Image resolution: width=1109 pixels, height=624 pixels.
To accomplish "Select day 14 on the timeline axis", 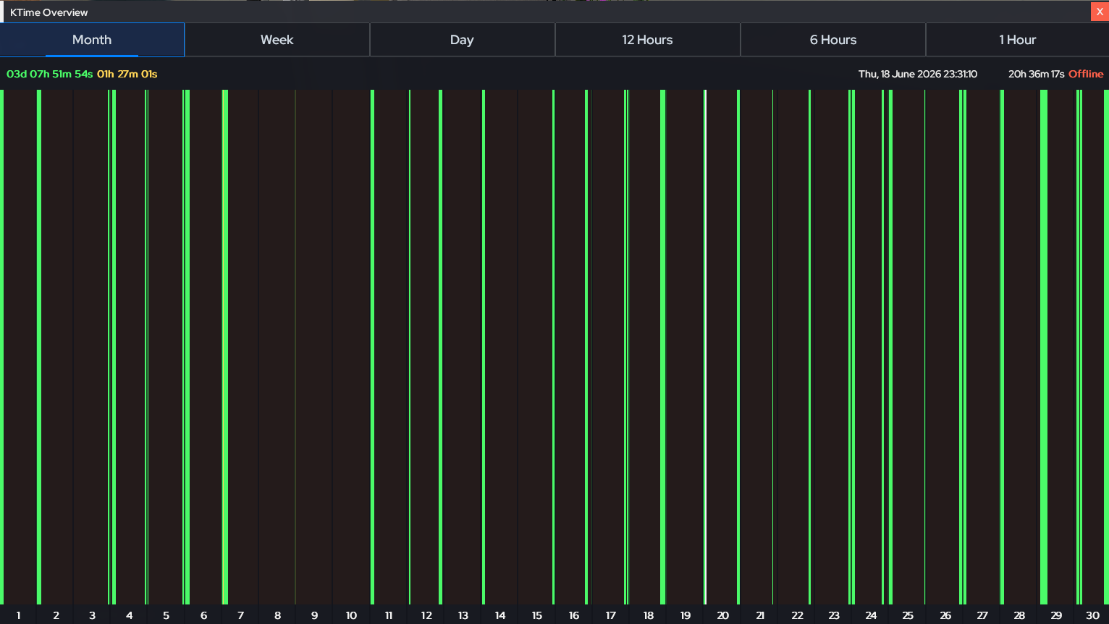I will point(500,615).
